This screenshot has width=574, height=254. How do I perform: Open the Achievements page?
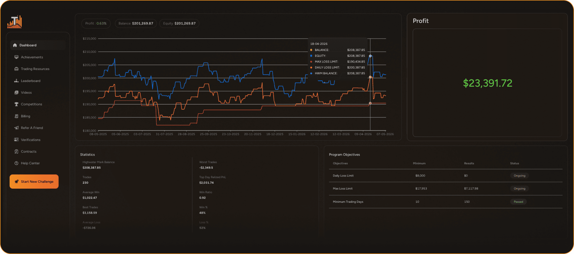tap(32, 57)
